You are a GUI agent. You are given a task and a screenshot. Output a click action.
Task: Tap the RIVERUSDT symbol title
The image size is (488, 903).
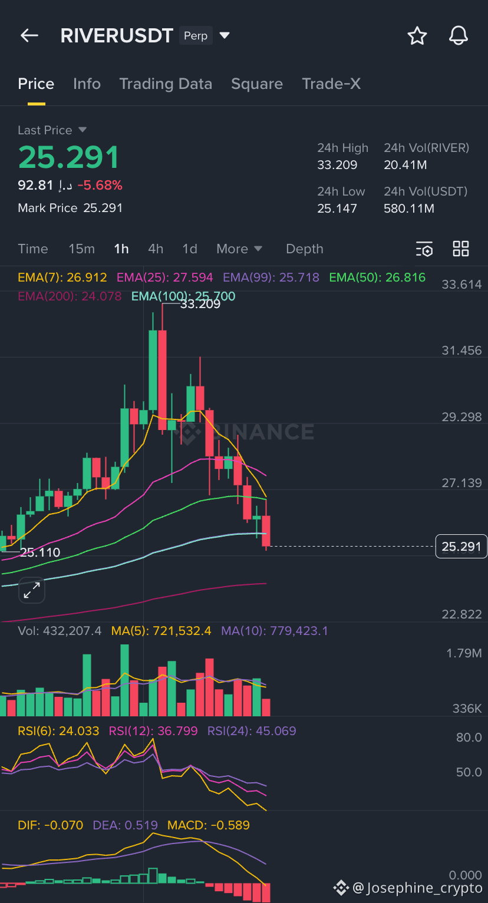[x=117, y=36]
